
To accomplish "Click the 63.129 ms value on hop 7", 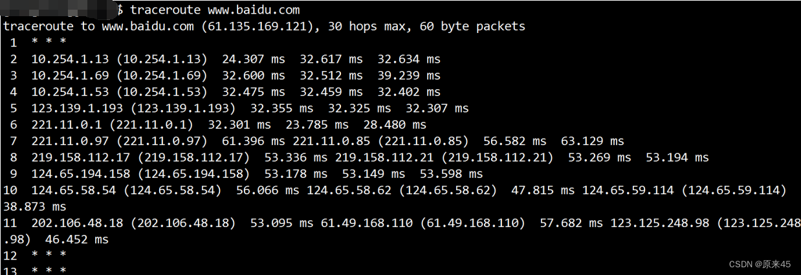I will pos(592,141).
